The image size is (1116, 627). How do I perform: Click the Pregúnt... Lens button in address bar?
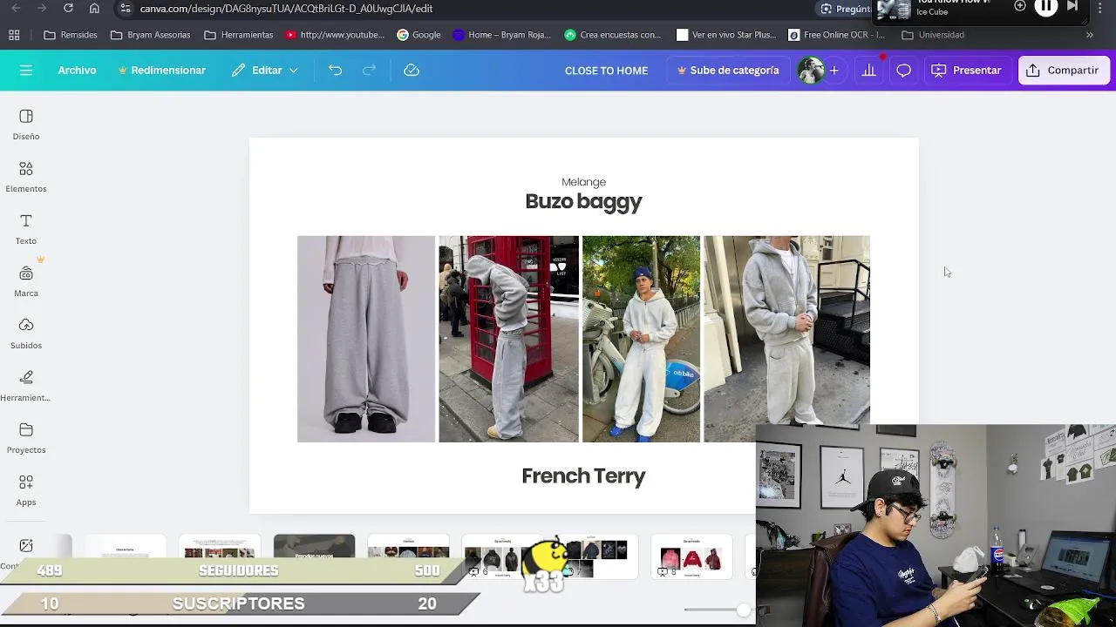[844, 8]
